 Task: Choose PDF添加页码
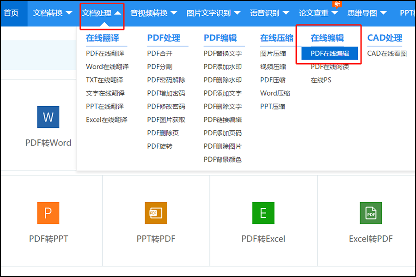pos(223,133)
